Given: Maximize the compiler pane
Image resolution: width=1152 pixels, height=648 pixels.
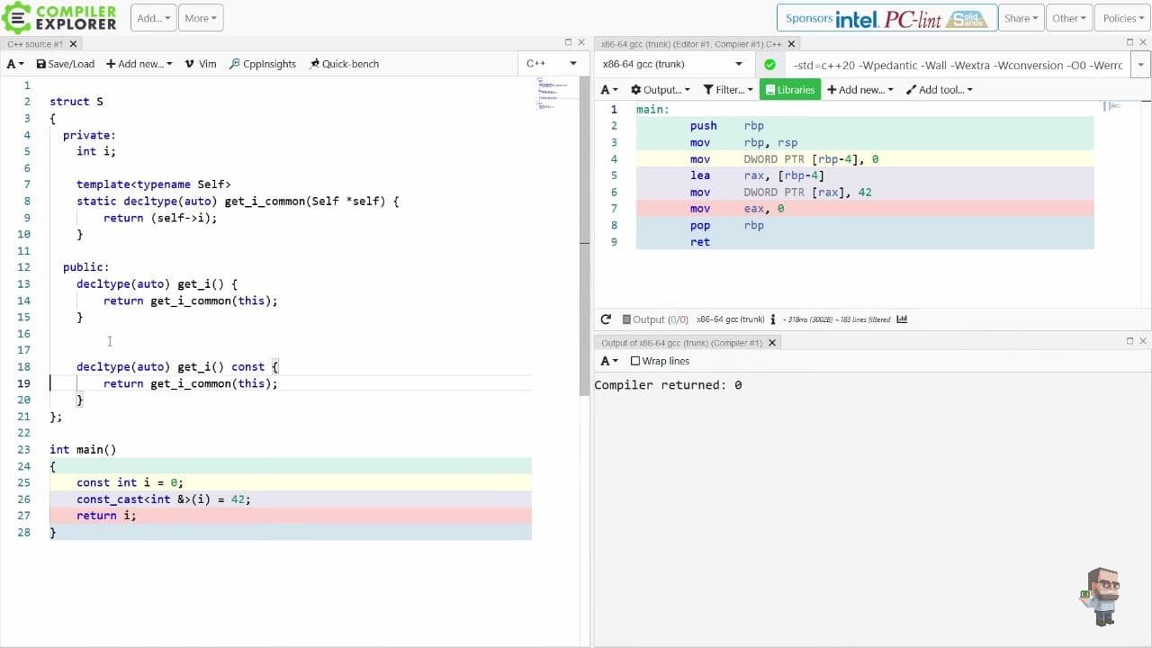Looking at the screenshot, I should (x=1130, y=42).
